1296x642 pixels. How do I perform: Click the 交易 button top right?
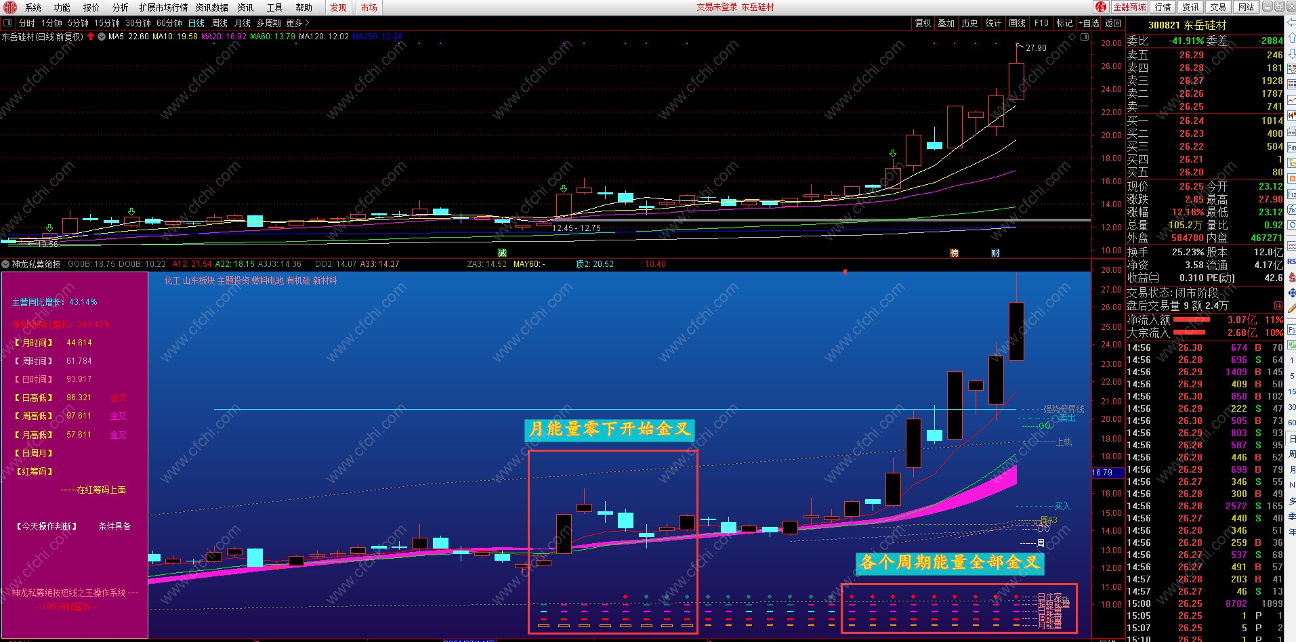1218,7
